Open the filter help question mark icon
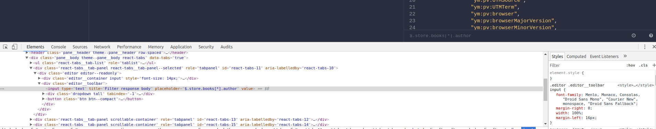This screenshot has height=129, width=656. [x=651, y=36]
